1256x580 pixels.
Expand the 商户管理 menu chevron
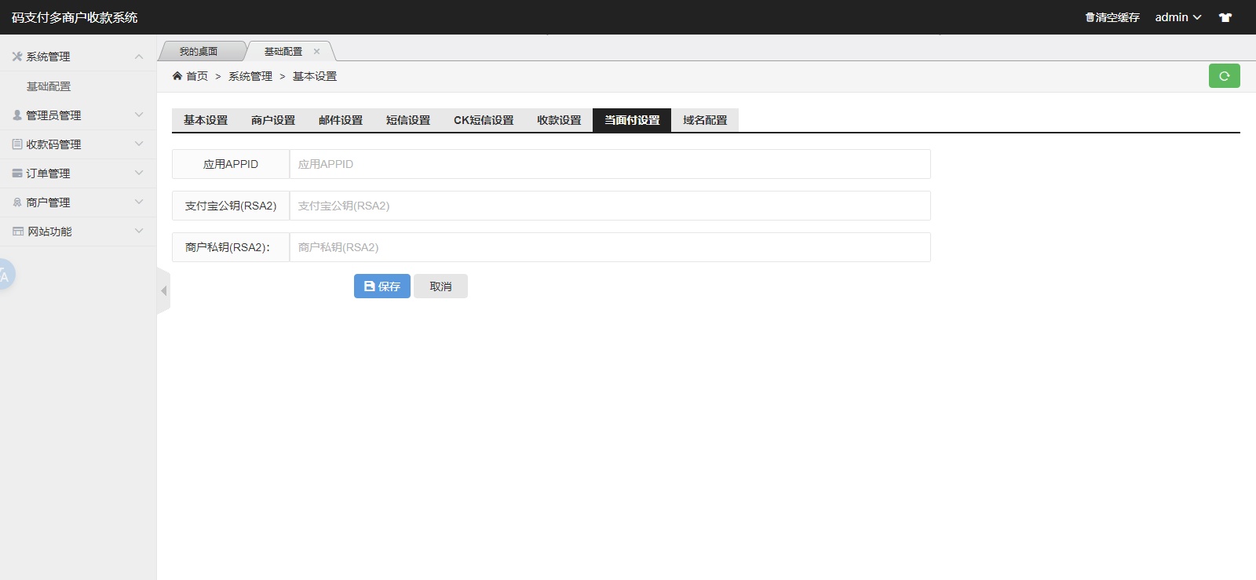pos(139,202)
